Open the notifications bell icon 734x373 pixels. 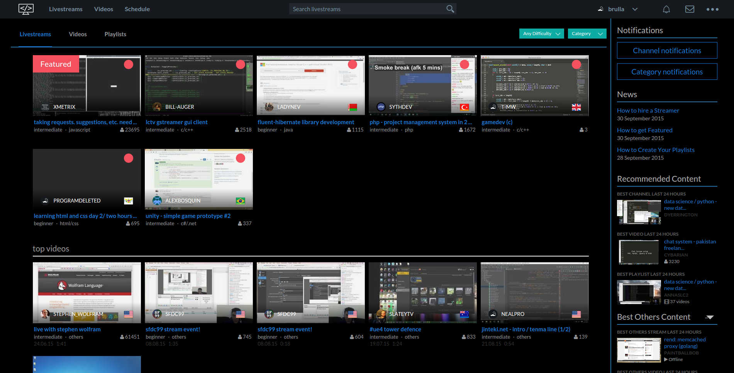tap(666, 9)
